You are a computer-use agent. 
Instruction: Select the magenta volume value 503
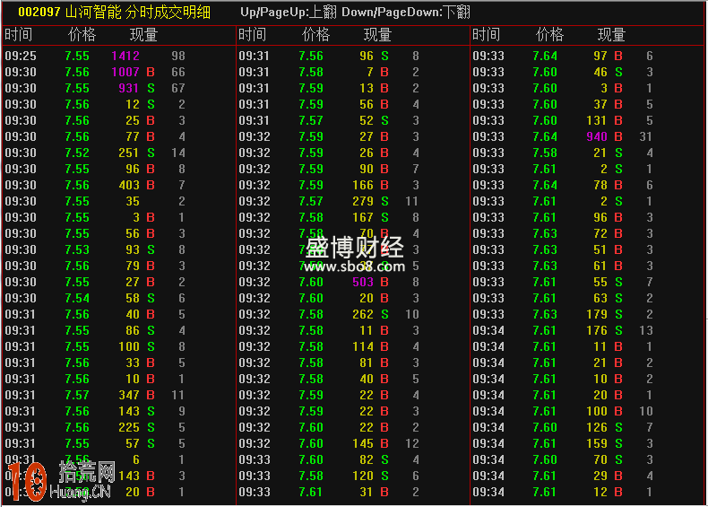point(363,282)
